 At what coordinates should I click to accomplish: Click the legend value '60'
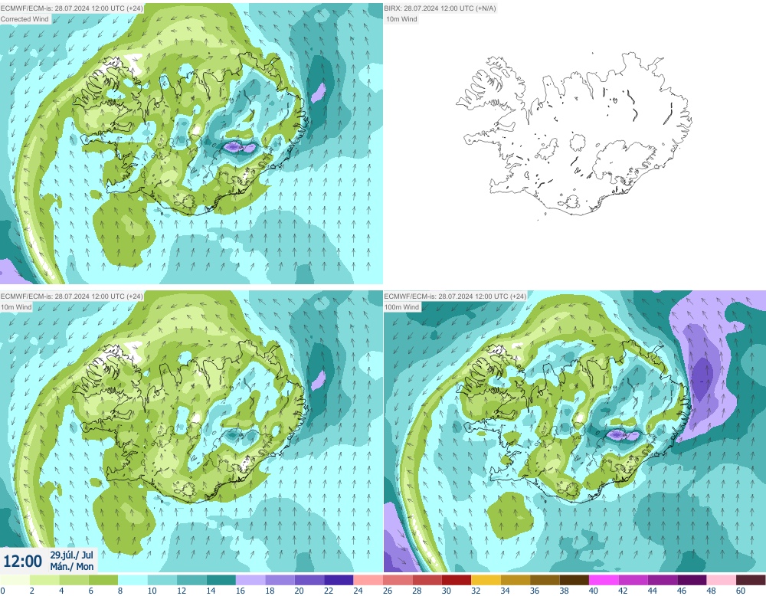tap(741, 591)
